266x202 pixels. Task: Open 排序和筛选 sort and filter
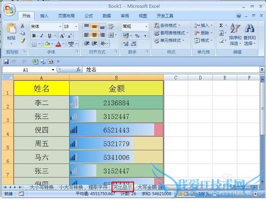coord(235,35)
